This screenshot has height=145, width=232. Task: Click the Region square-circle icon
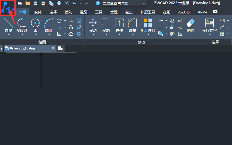pos(79,21)
